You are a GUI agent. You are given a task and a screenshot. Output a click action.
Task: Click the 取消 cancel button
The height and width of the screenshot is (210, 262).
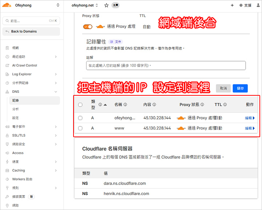[223, 88]
